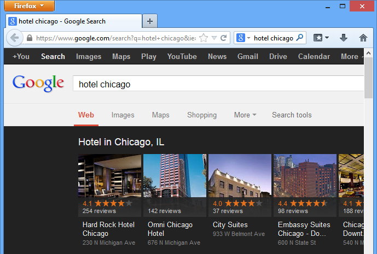Click the address '676 N Michigan Ave'
Image resolution: width=377 pixels, height=254 pixels.
(x=174, y=243)
